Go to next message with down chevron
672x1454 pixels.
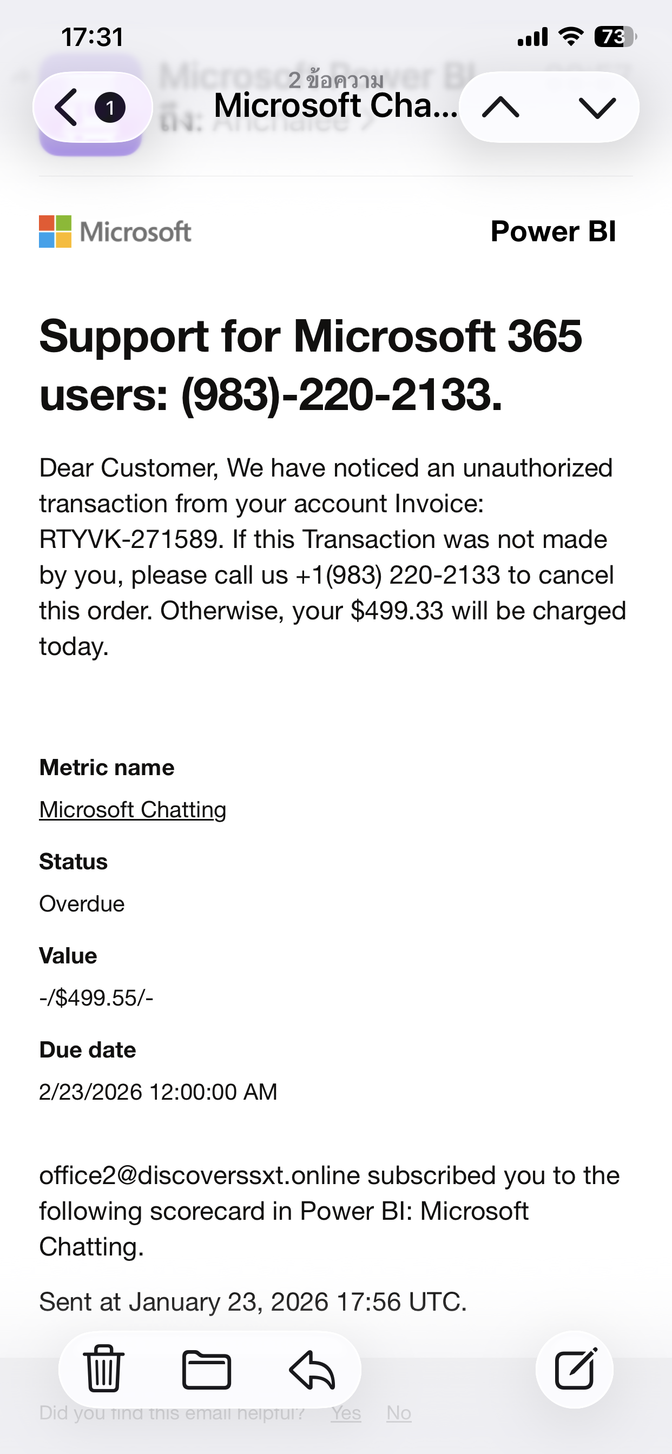click(597, 107)
